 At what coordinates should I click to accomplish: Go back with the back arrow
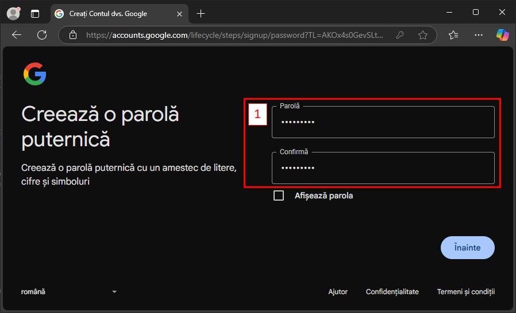click(x=17, y=35)
